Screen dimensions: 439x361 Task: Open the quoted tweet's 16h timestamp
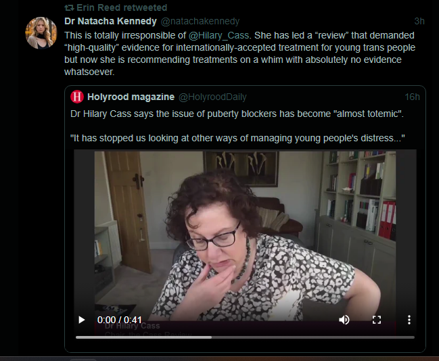click(x=412, y=97)
